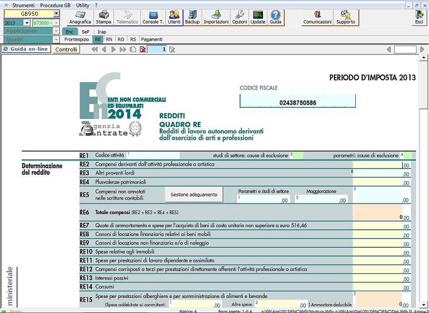
Task: Click the Codice Fiscale field
Action: 298,101
